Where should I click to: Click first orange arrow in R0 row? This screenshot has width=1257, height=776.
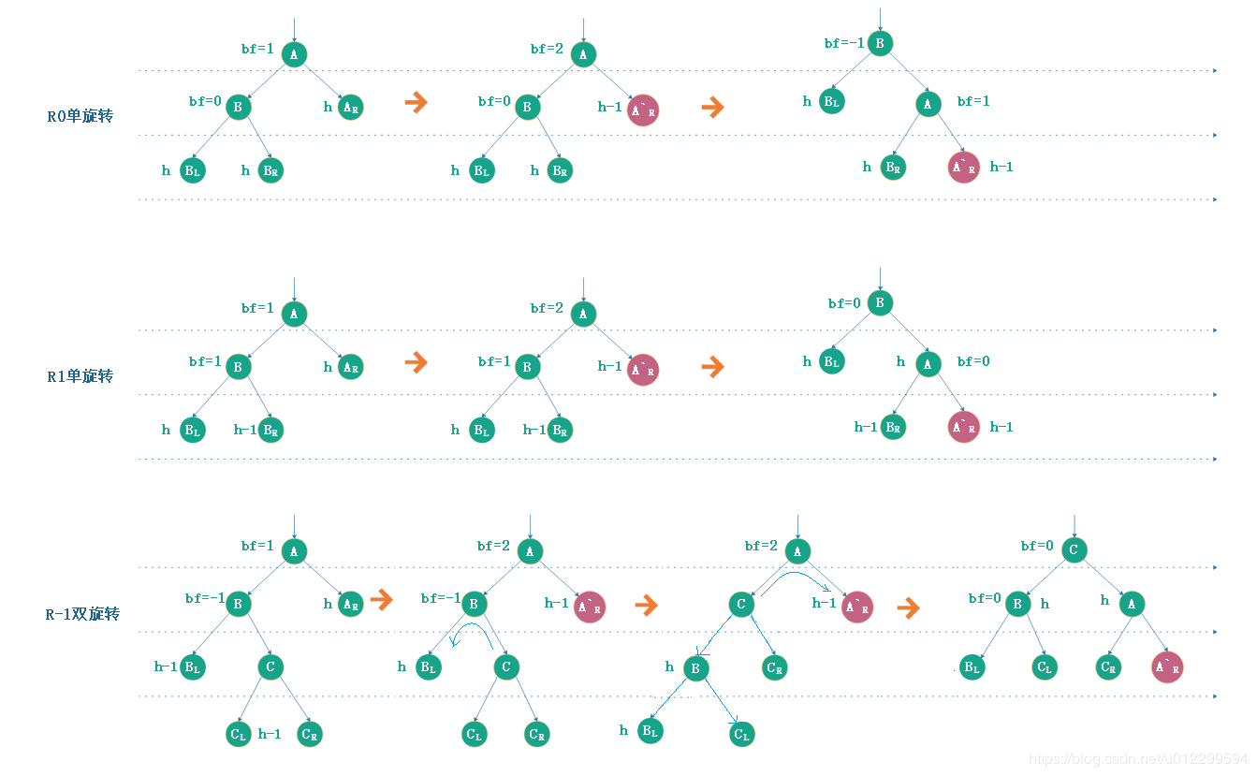pos(416,103)
